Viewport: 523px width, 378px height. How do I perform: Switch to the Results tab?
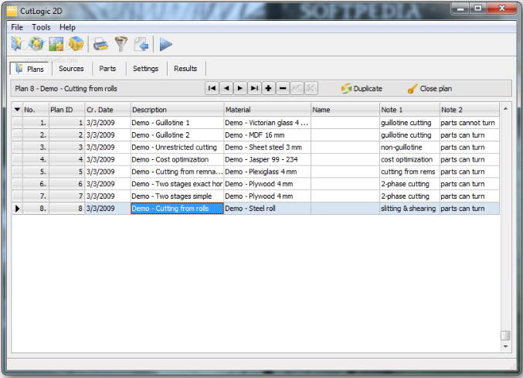pos(185,69)
